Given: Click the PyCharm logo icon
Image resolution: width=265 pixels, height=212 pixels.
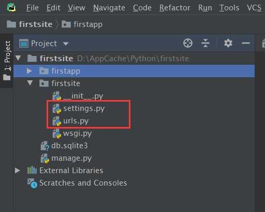Looking at the screenshot, I should 11,8.
